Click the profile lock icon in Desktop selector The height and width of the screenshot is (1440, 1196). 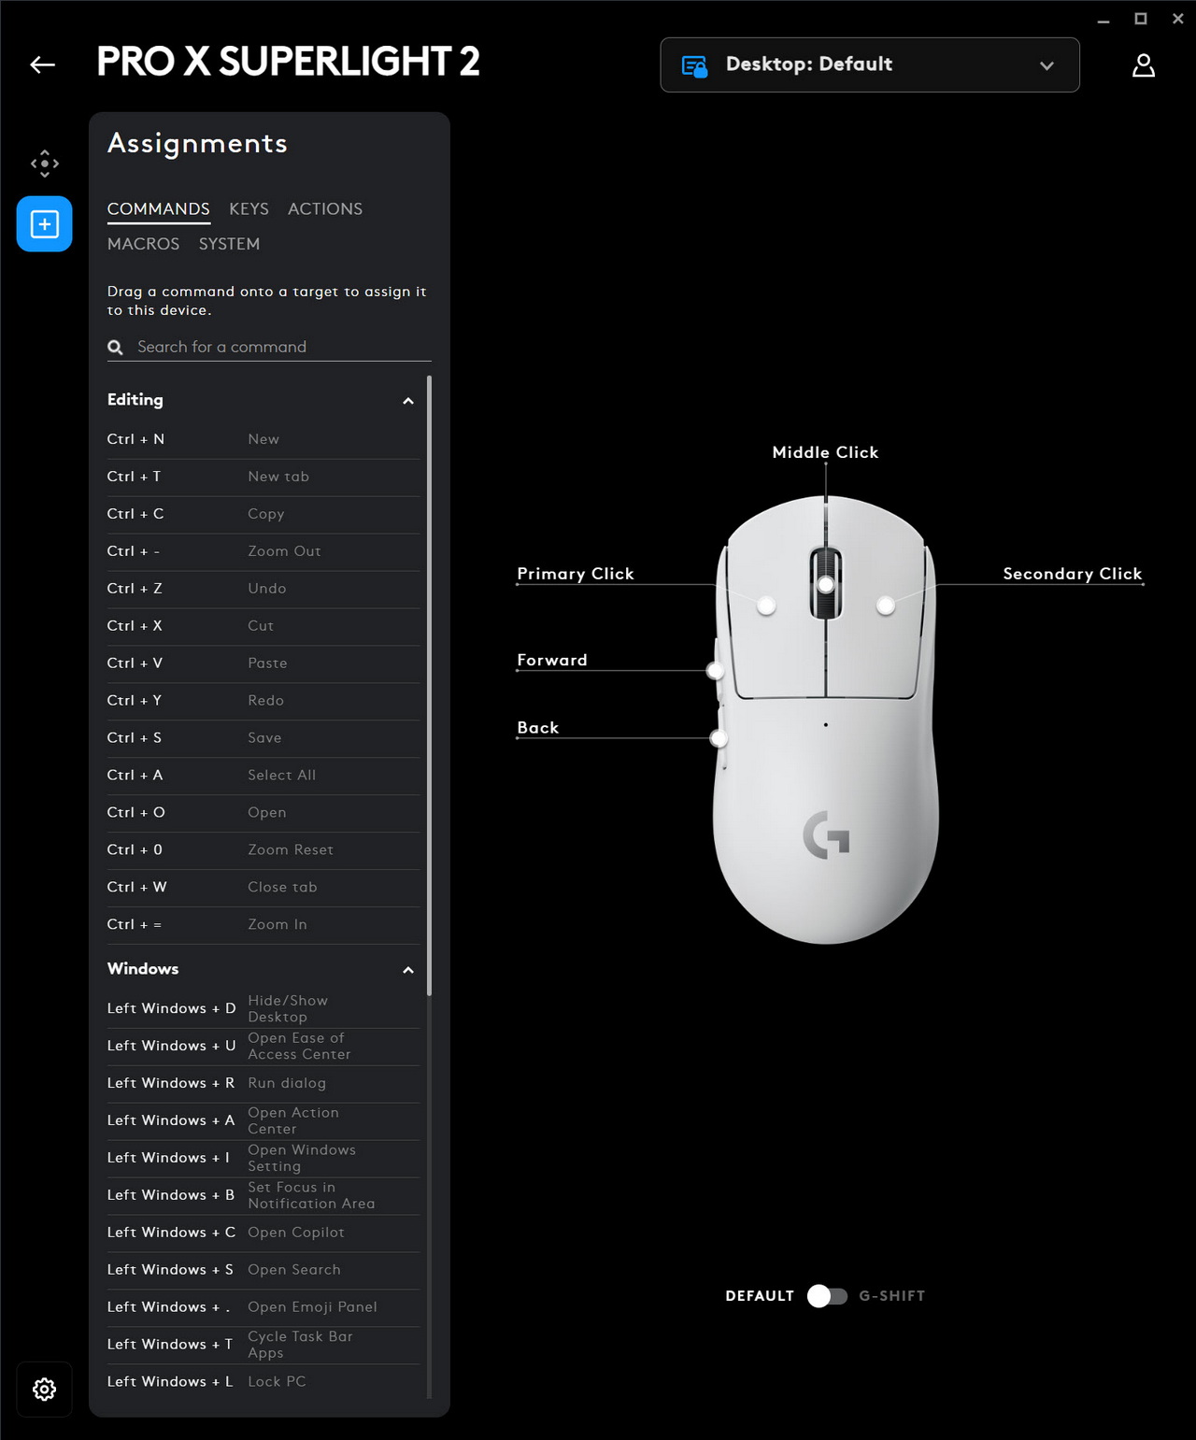pyautogui.click(x=694, y=65)
